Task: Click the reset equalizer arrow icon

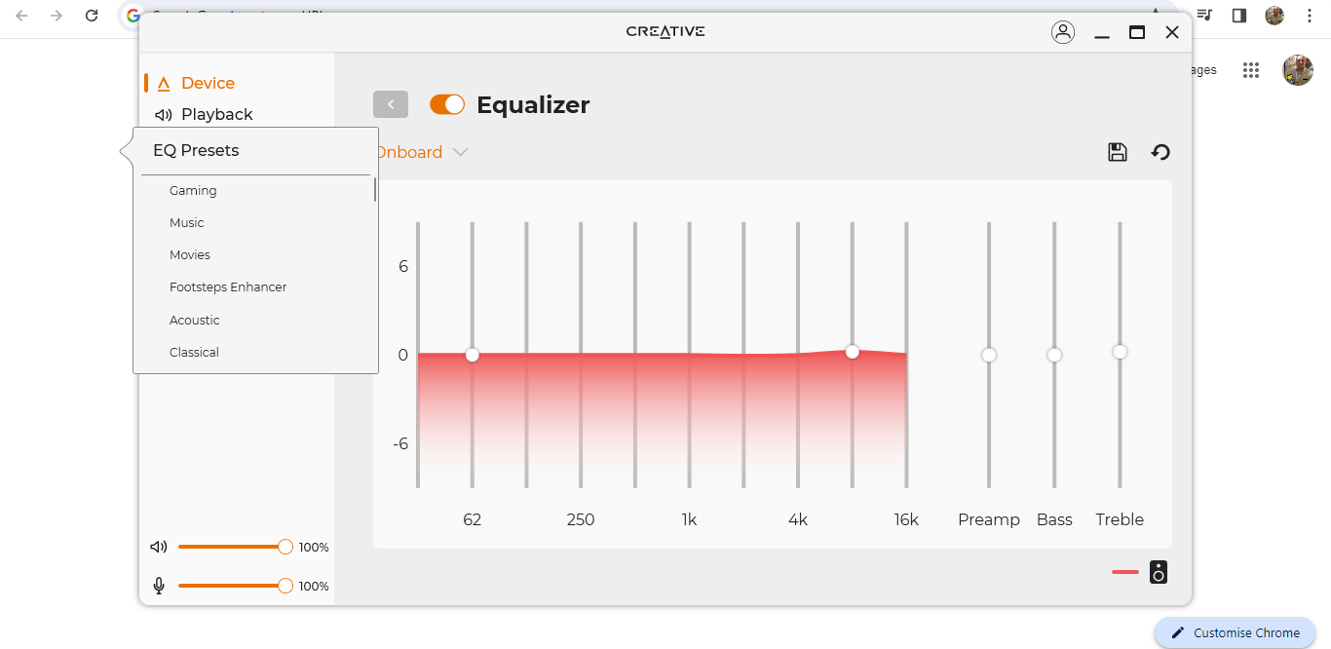Action: point(1160,152)
